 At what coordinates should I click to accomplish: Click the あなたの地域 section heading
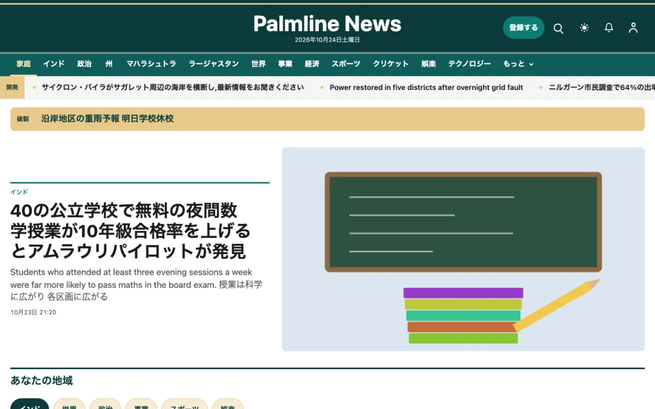(x=41, y=381)
